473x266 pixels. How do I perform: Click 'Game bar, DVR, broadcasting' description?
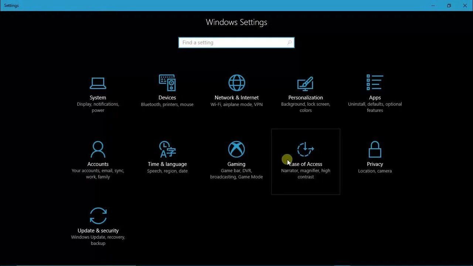coord(236,174)
